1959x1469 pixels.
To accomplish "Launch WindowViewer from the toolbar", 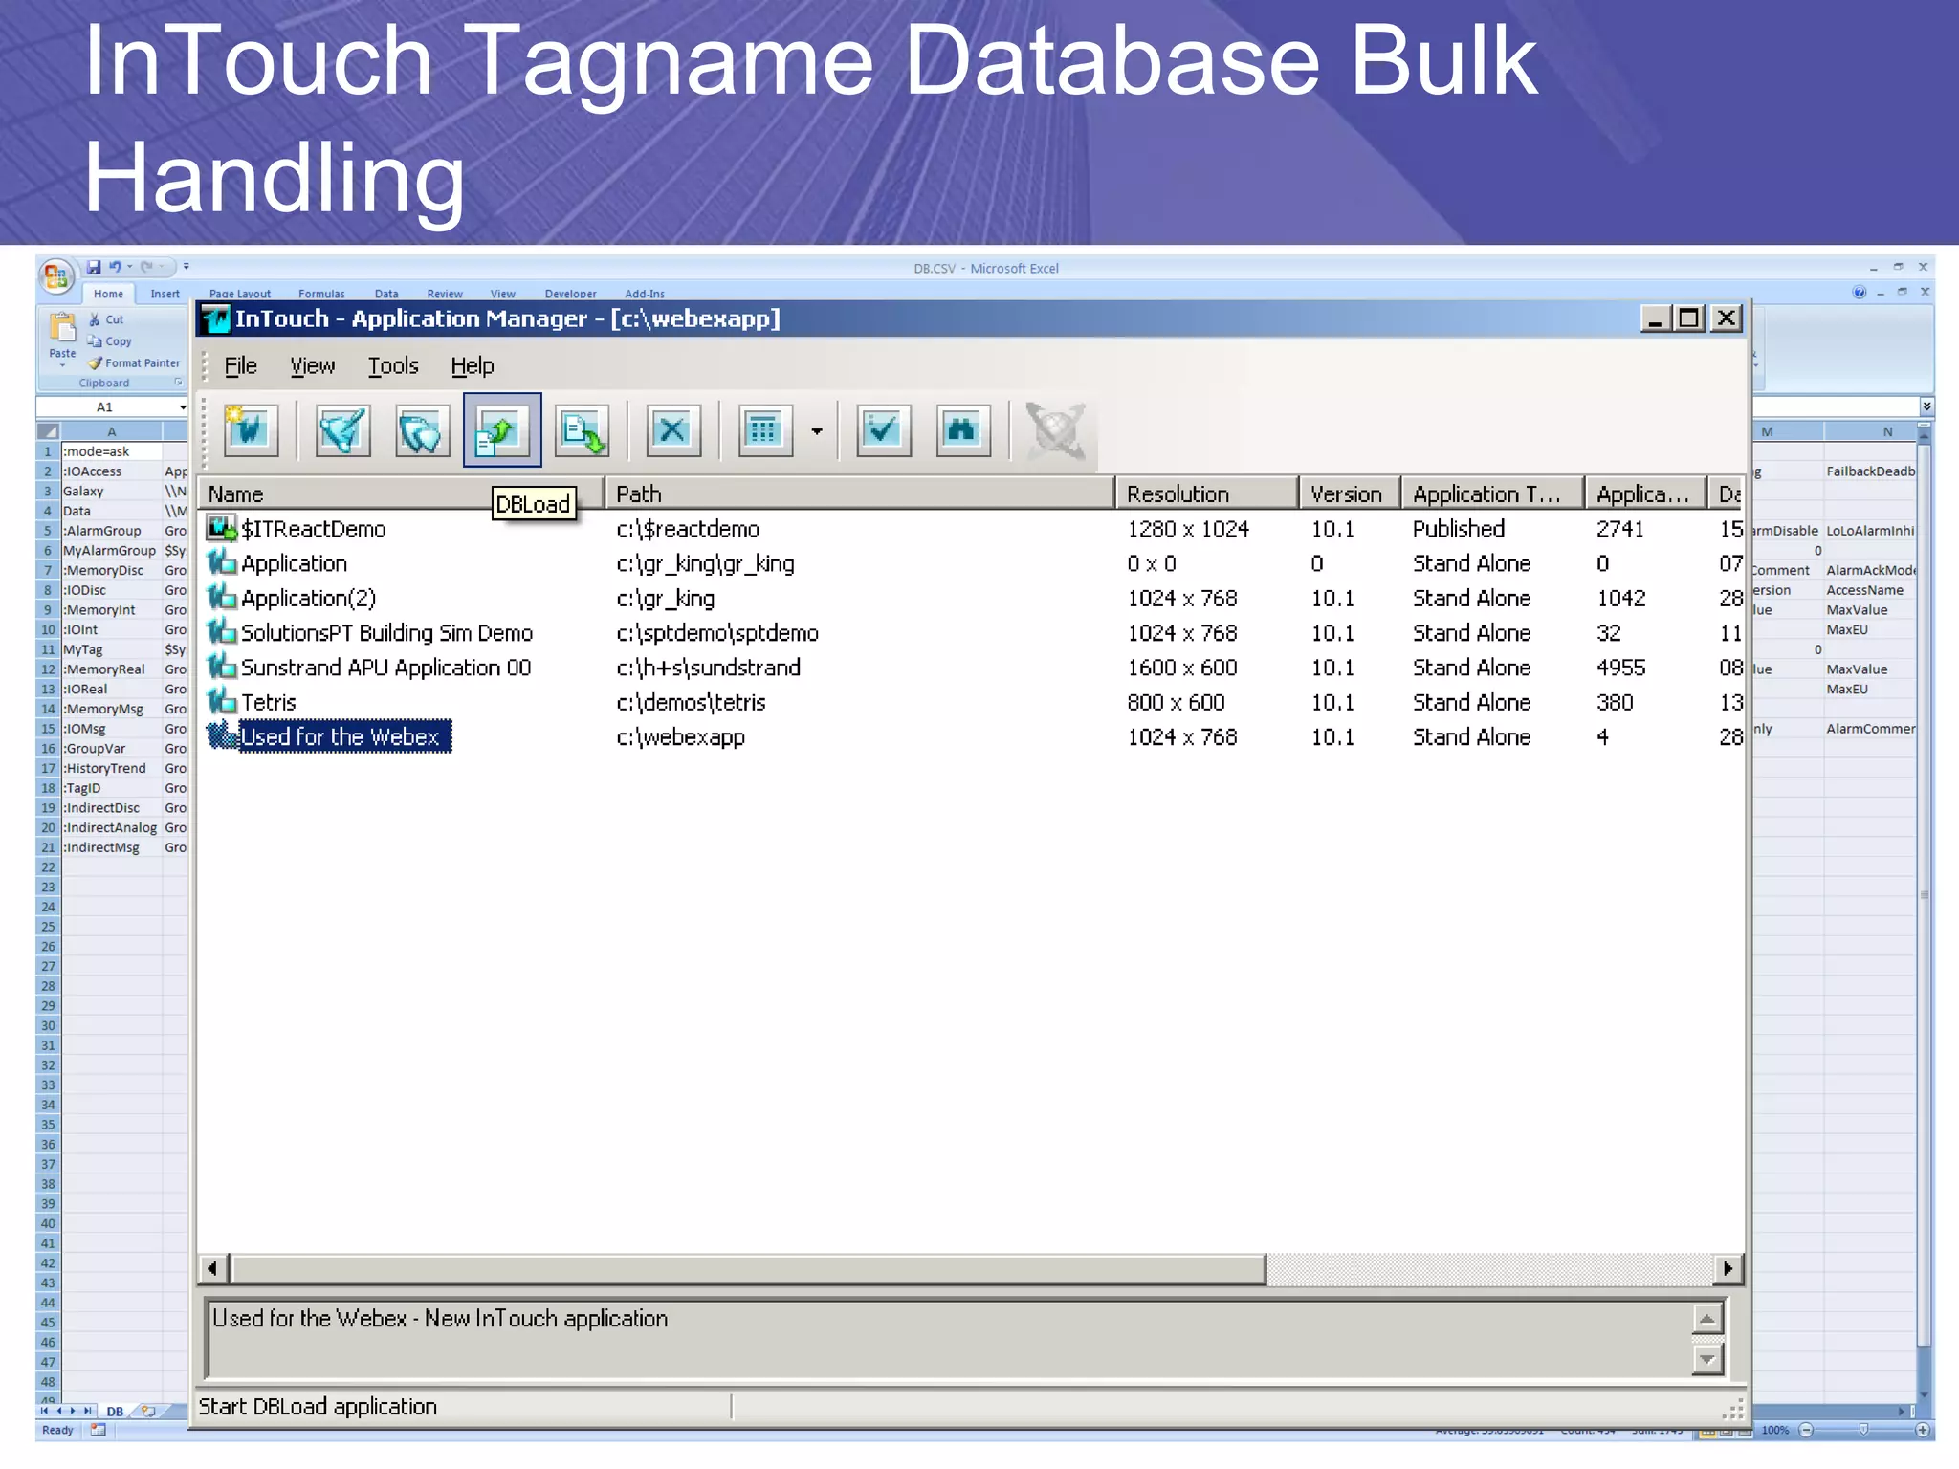I will (422, 430).
